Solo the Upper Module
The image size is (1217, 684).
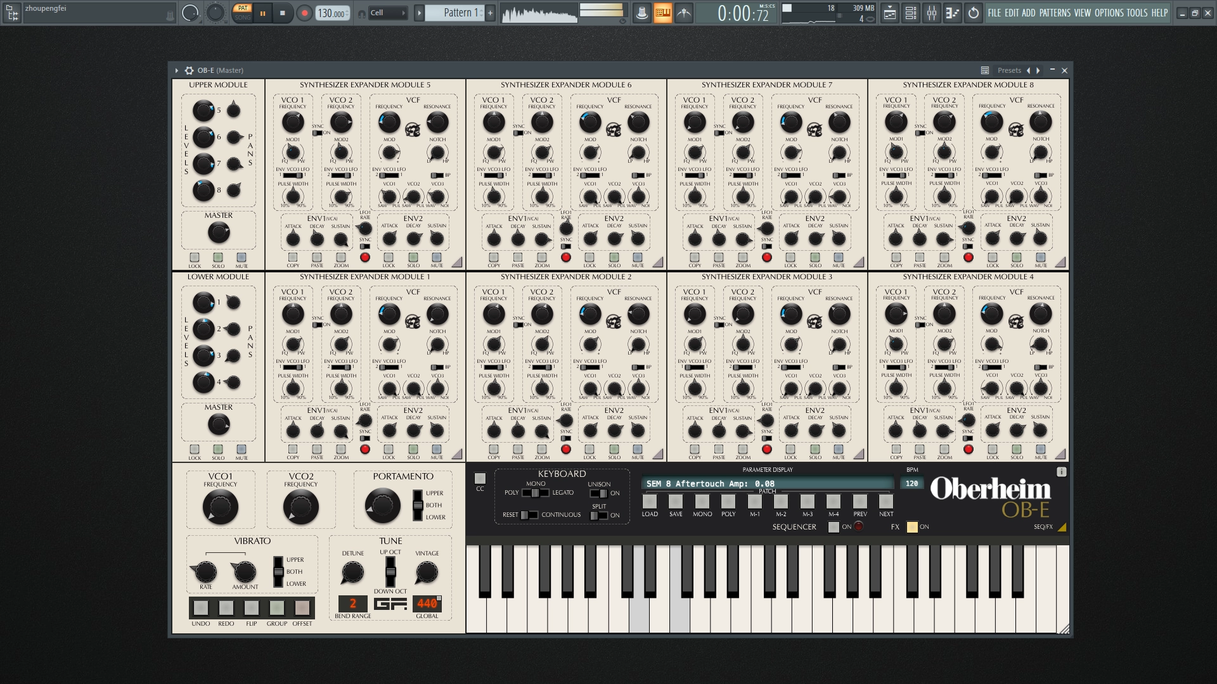[x=218, y=257]
